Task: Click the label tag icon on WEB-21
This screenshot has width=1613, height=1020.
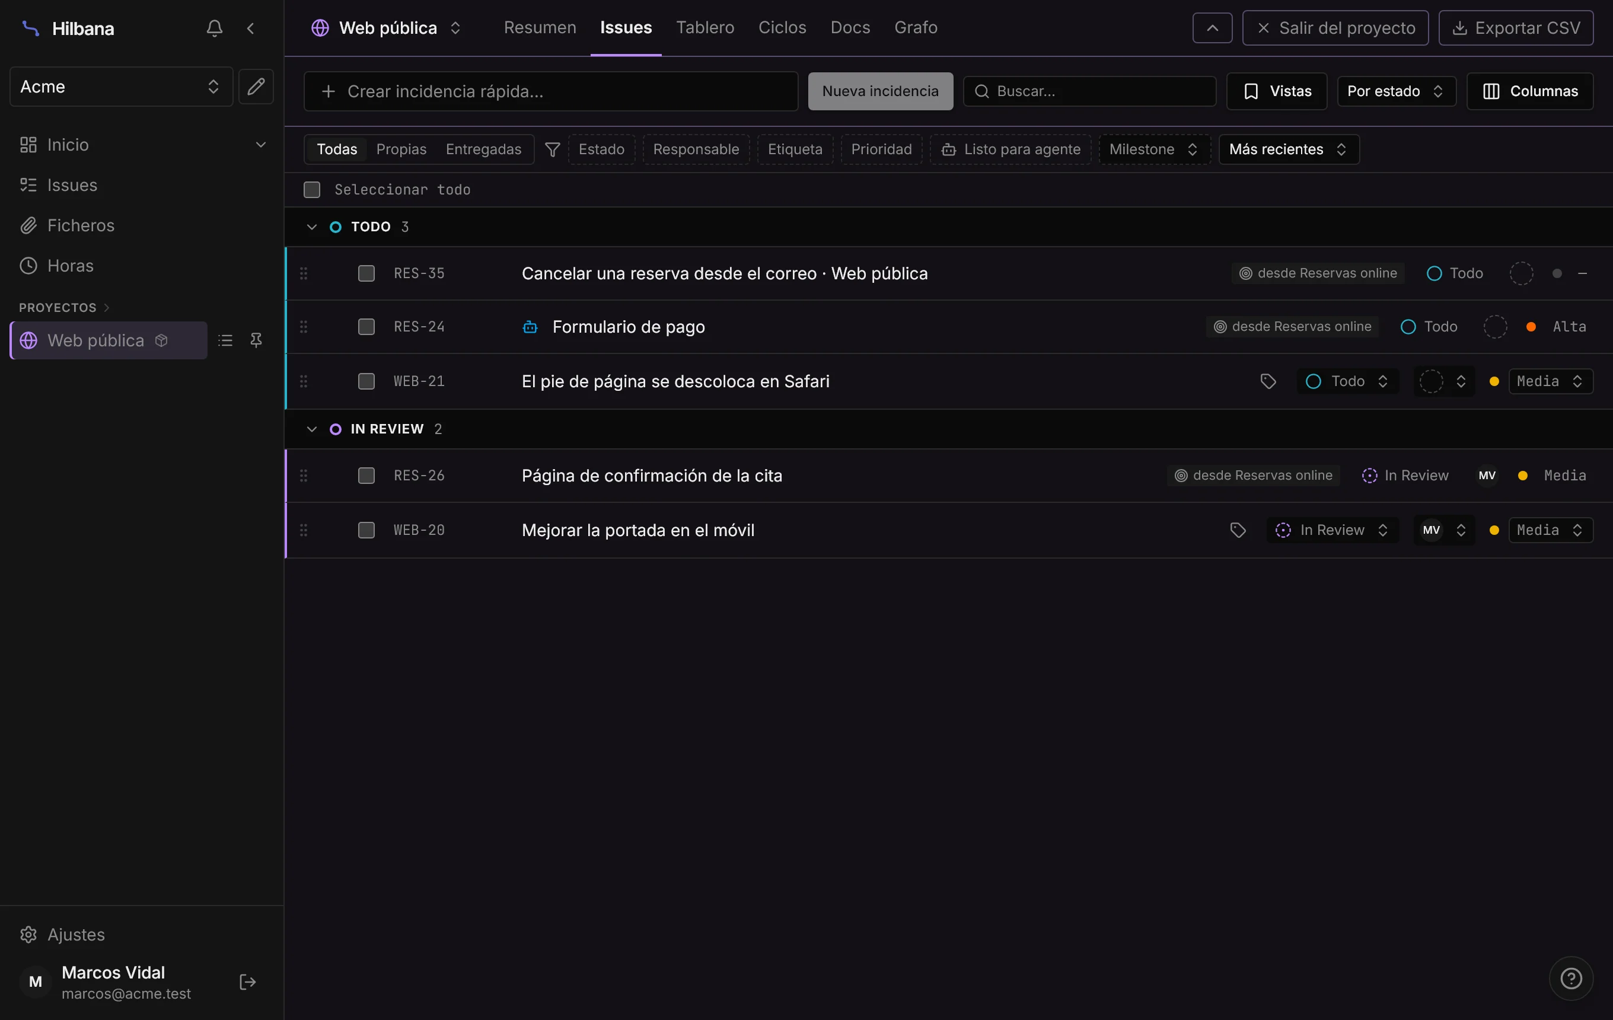Action: (x=1268, y=381)
